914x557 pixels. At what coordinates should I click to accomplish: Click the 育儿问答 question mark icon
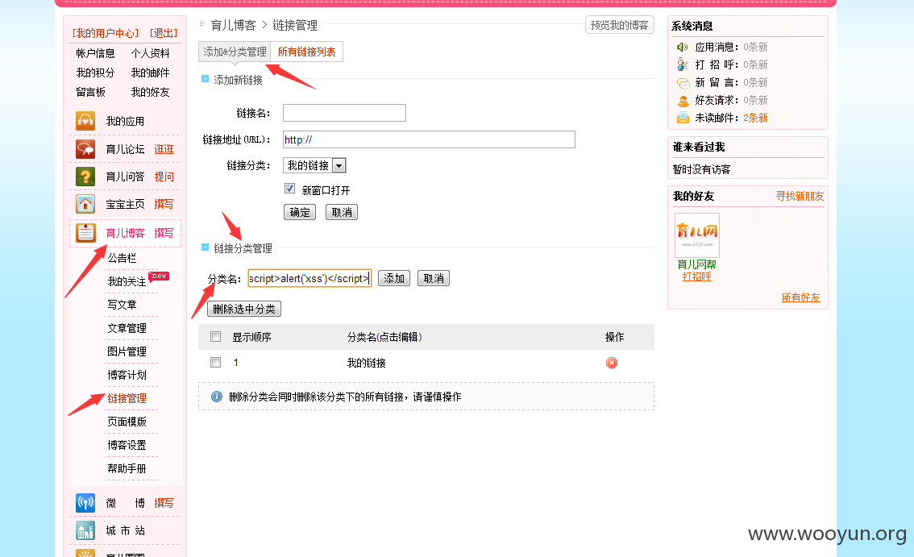point(85,177)
